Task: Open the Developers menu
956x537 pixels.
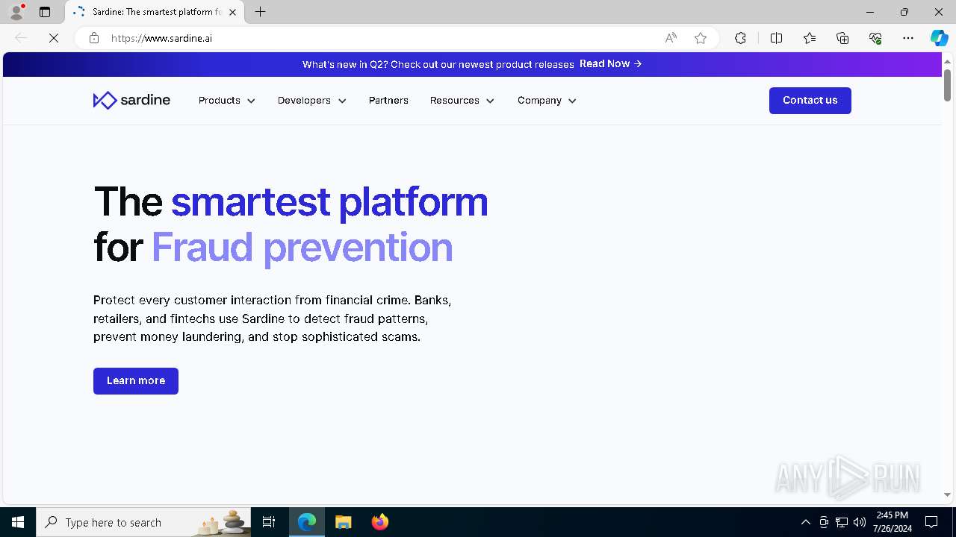Action: coord(304,101)
